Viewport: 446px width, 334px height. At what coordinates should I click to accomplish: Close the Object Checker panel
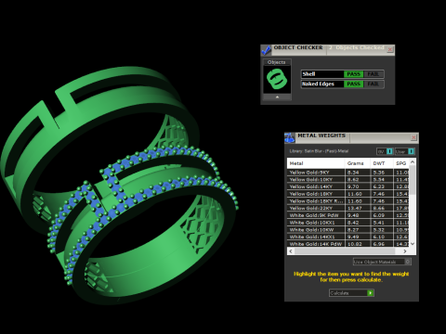390,49
